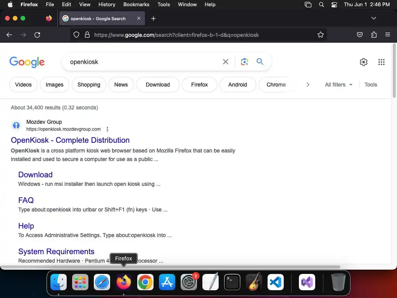Image resolution: width=397 pixels, height=298 pixels.
Task: Open the FAQ sitelink
Action: click(x=26, y=200)
